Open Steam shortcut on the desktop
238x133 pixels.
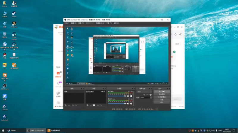(x=14, y=14)
